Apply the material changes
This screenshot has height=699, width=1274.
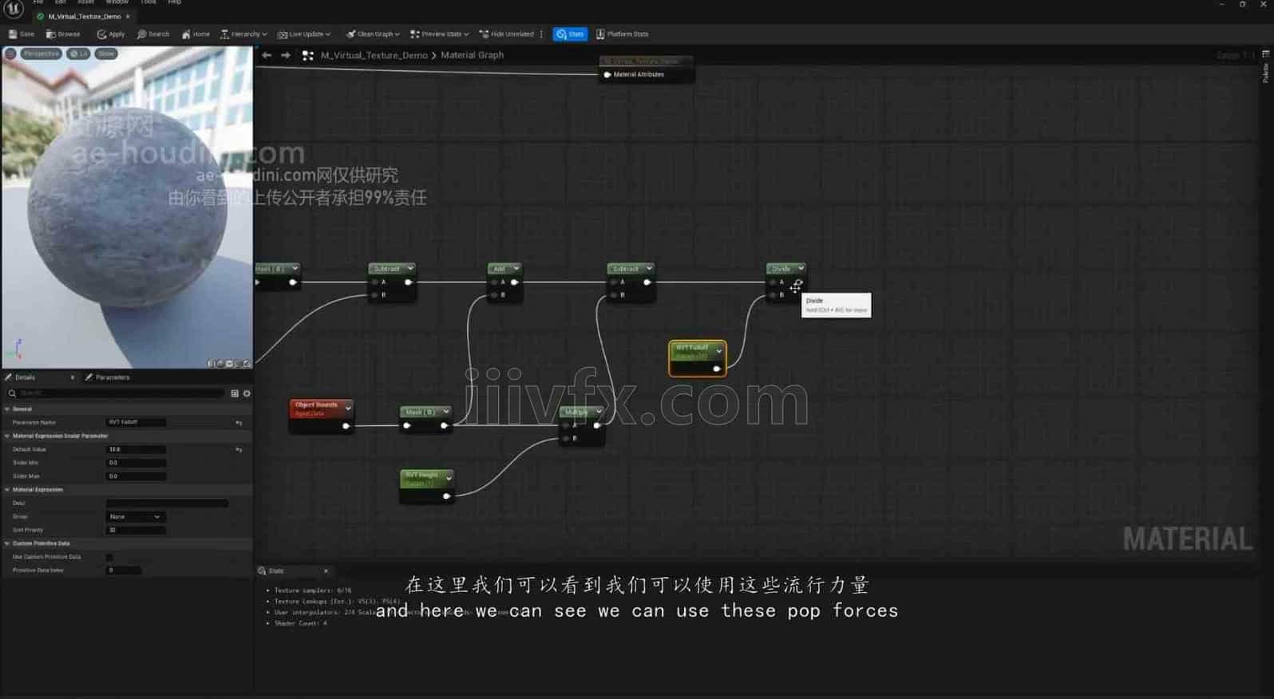point(111,34)
